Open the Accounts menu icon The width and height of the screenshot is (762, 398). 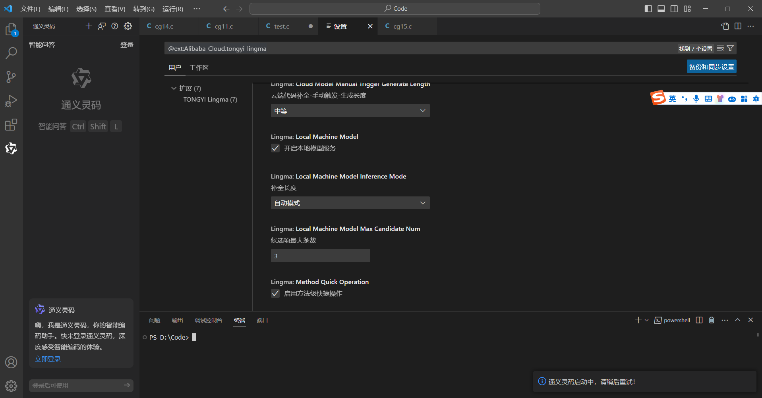pos(11,362)
